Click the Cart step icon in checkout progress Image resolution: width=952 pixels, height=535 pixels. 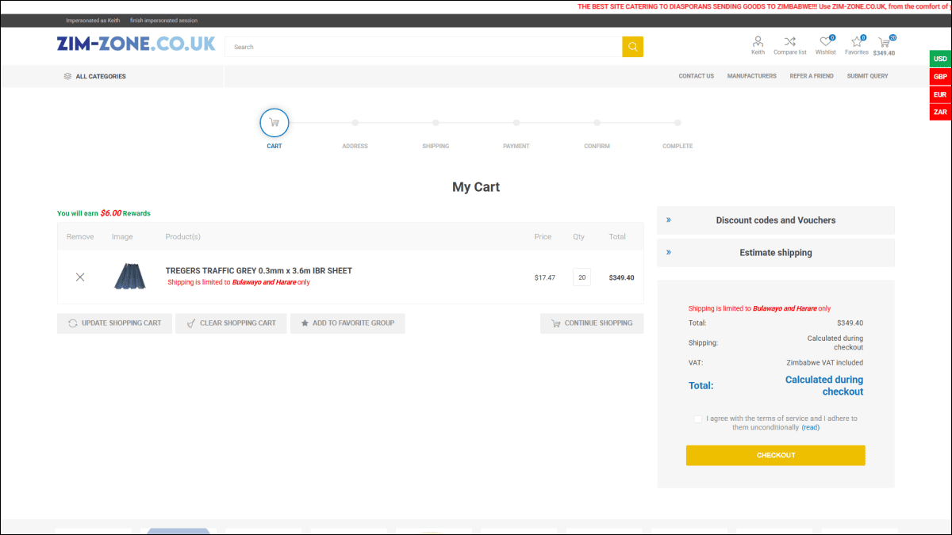pyautogui.click(x=274, y=123)
